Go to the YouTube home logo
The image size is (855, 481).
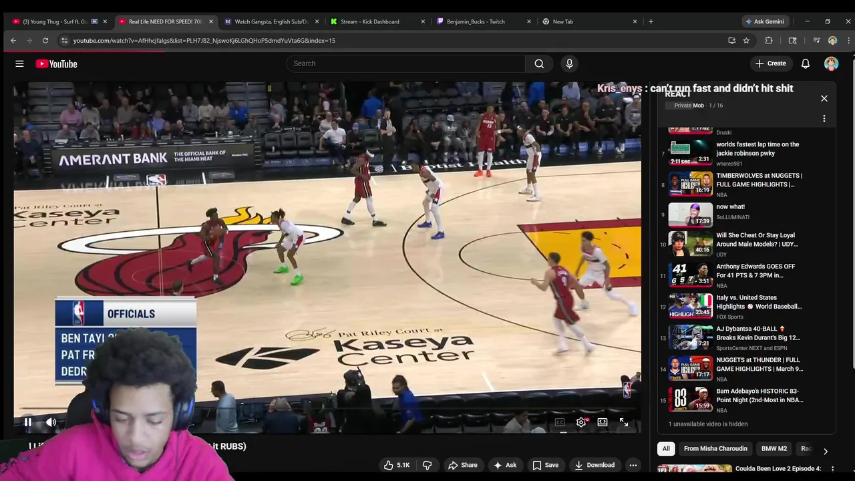pyautogui.click(x=57, y=63)
